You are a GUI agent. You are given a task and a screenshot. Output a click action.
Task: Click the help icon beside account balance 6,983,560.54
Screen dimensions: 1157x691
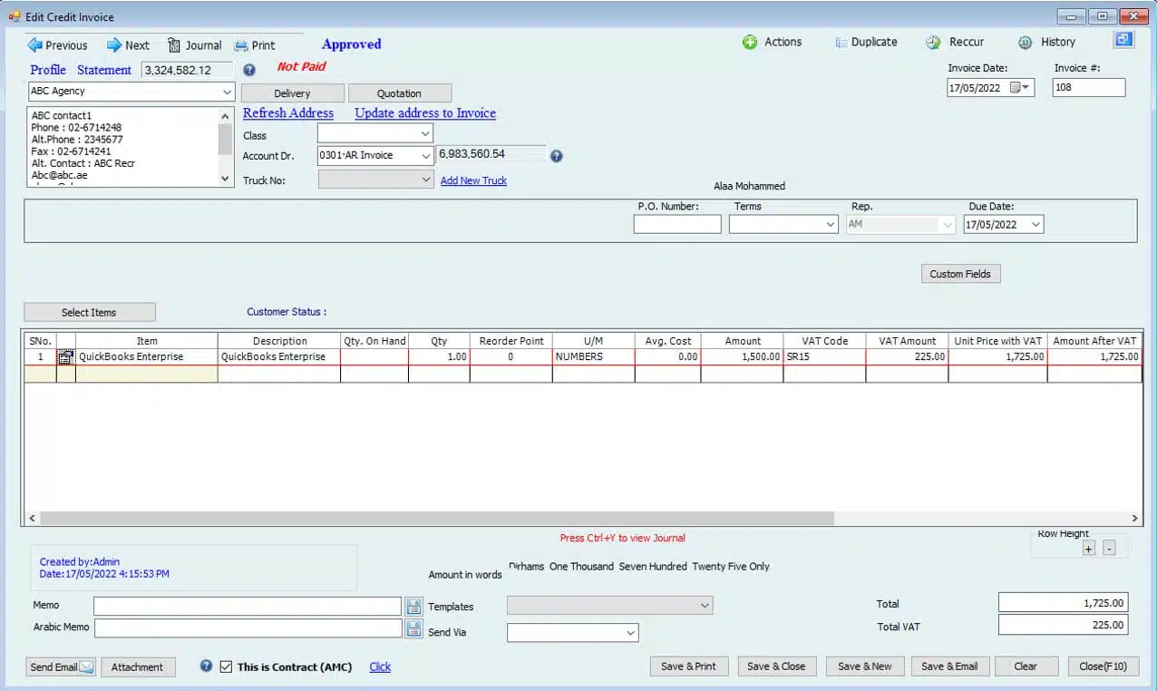point(557,156)
